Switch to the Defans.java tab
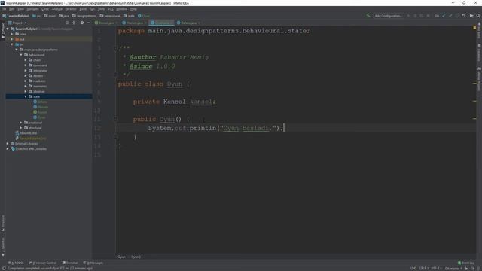Screen dimensions: 482x271 (x=189, y=23)
